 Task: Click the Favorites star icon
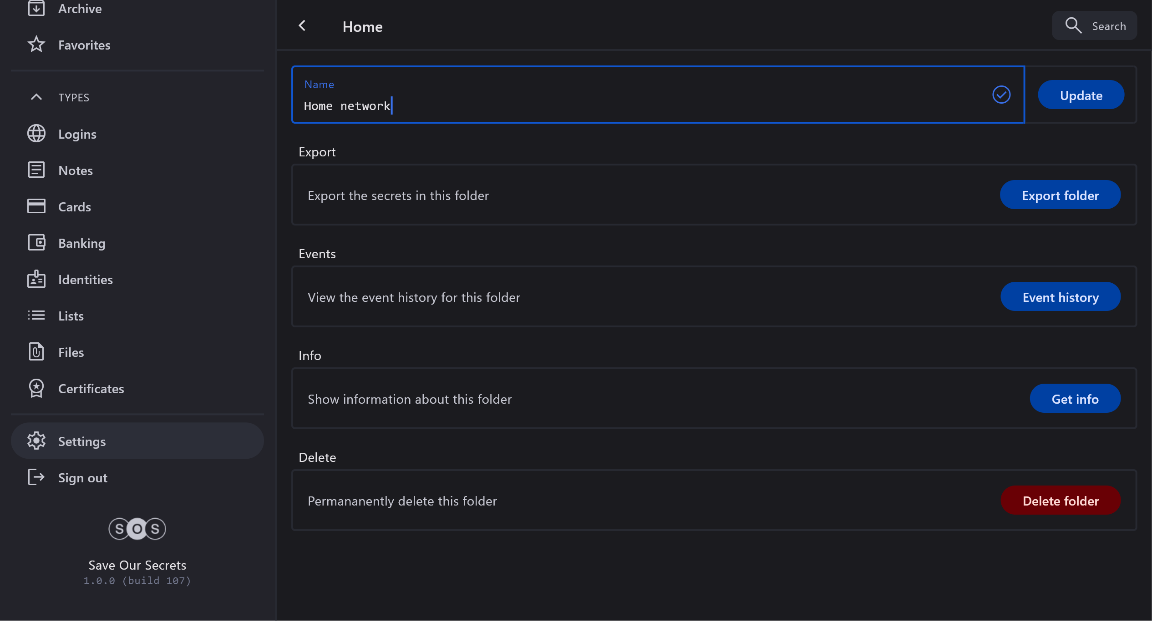[x=36, y=45]
